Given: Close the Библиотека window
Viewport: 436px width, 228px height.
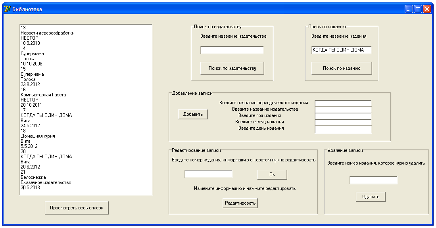Looking at the screenshot, I should pyautogui.click(x=427, y=9).
